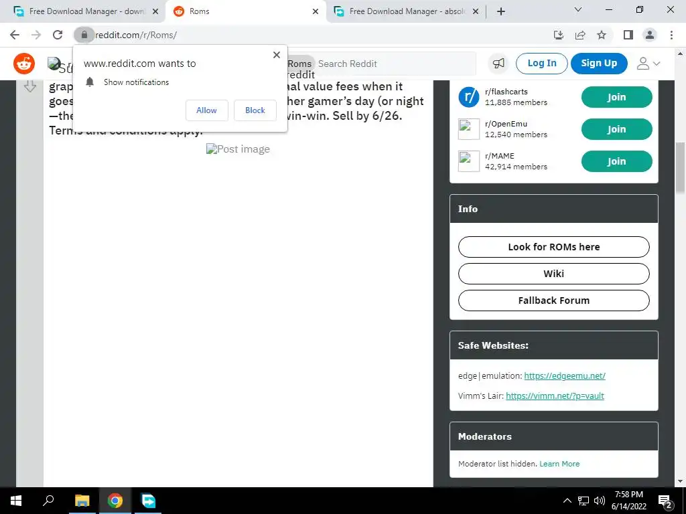Screen dimensions: 686x514
Task: Open the Wiki button
Action: [x=553, y=274]
